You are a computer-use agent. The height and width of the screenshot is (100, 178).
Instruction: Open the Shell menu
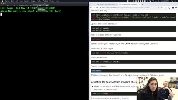(x=13, y=1)
